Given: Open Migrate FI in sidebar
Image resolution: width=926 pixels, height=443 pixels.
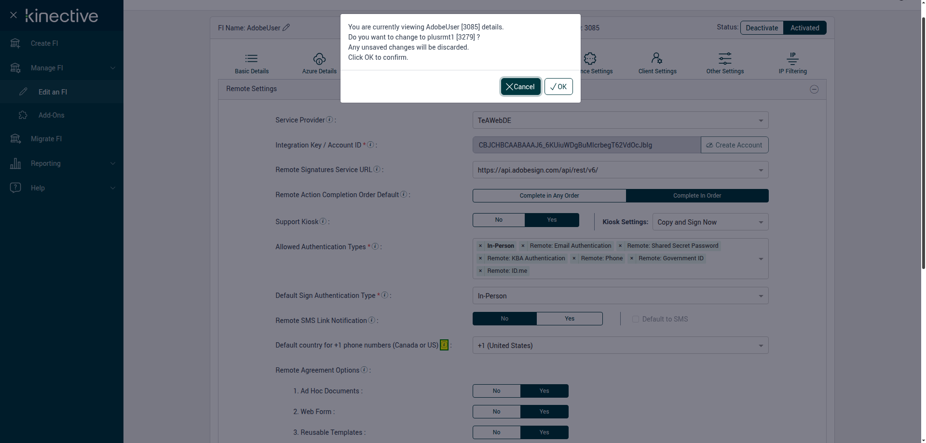Looking at the screenshot, I should 62,139.
